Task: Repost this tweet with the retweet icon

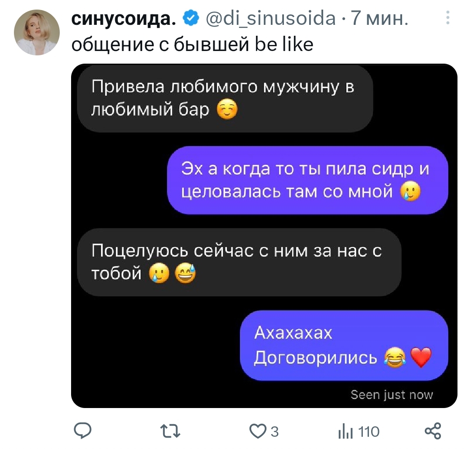Action: [x=171, y=431]
